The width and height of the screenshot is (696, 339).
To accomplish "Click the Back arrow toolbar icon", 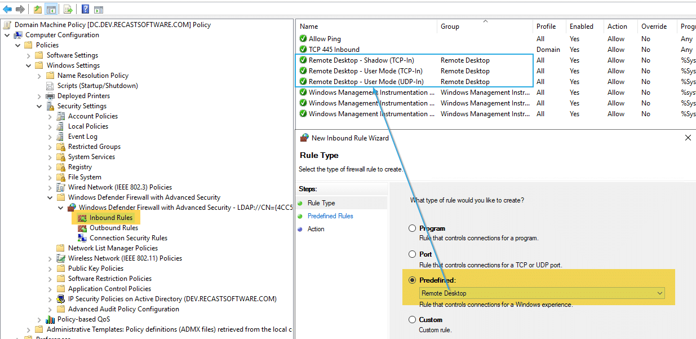I will 7,9.
